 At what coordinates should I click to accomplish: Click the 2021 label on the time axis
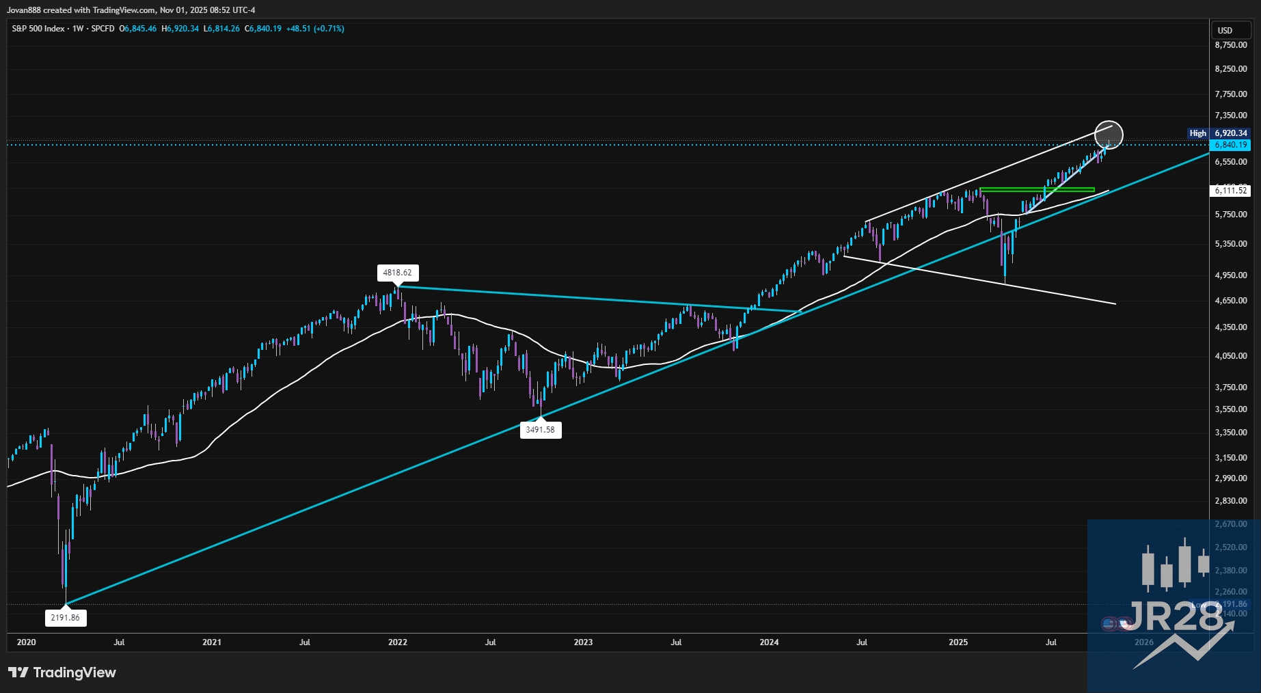(212, 642)
